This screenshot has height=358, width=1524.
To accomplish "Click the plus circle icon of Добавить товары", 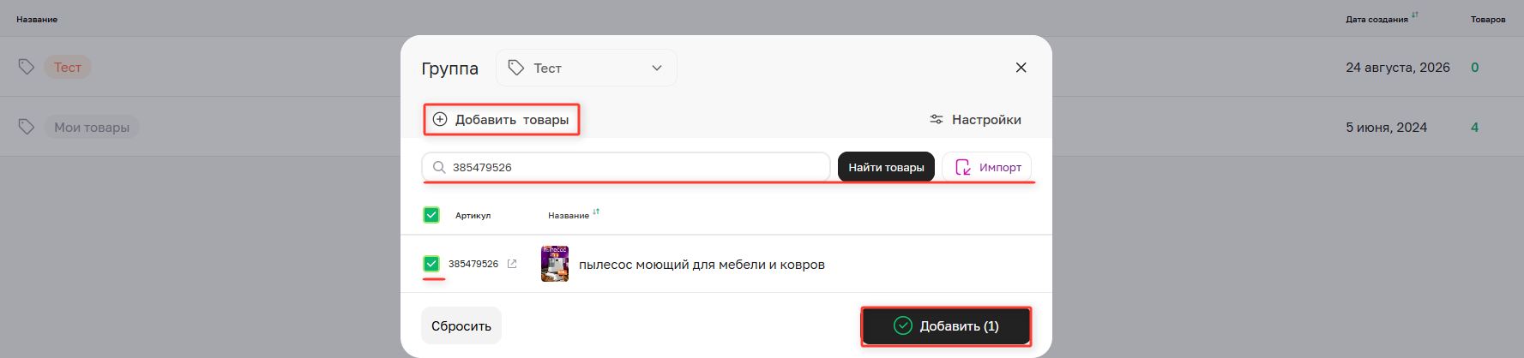I will coord(440,119).
